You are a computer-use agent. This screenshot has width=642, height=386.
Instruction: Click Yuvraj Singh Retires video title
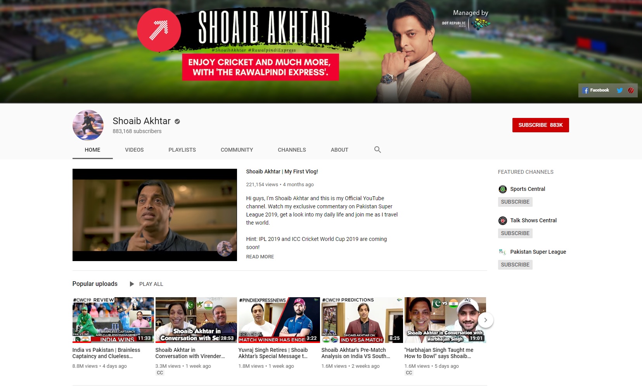click(273, 353)
